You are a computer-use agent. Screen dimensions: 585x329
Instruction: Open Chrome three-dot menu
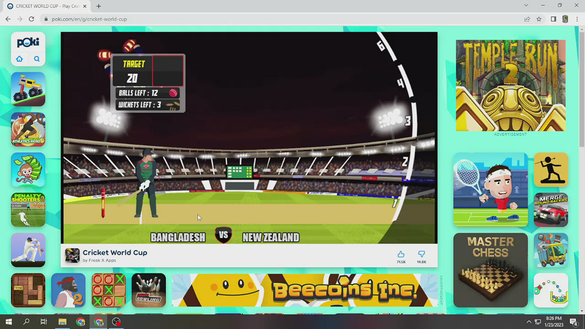pos(577,19)
